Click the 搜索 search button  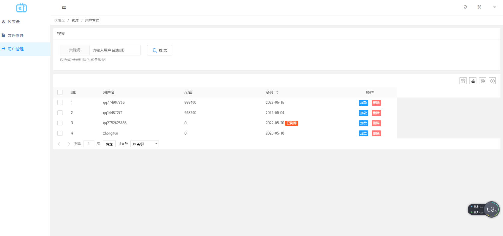[159, 50]
